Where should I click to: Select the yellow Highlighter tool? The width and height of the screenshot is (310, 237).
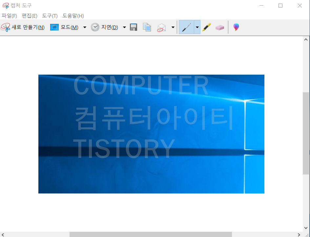pyautogui.click(x=207, y=27)
